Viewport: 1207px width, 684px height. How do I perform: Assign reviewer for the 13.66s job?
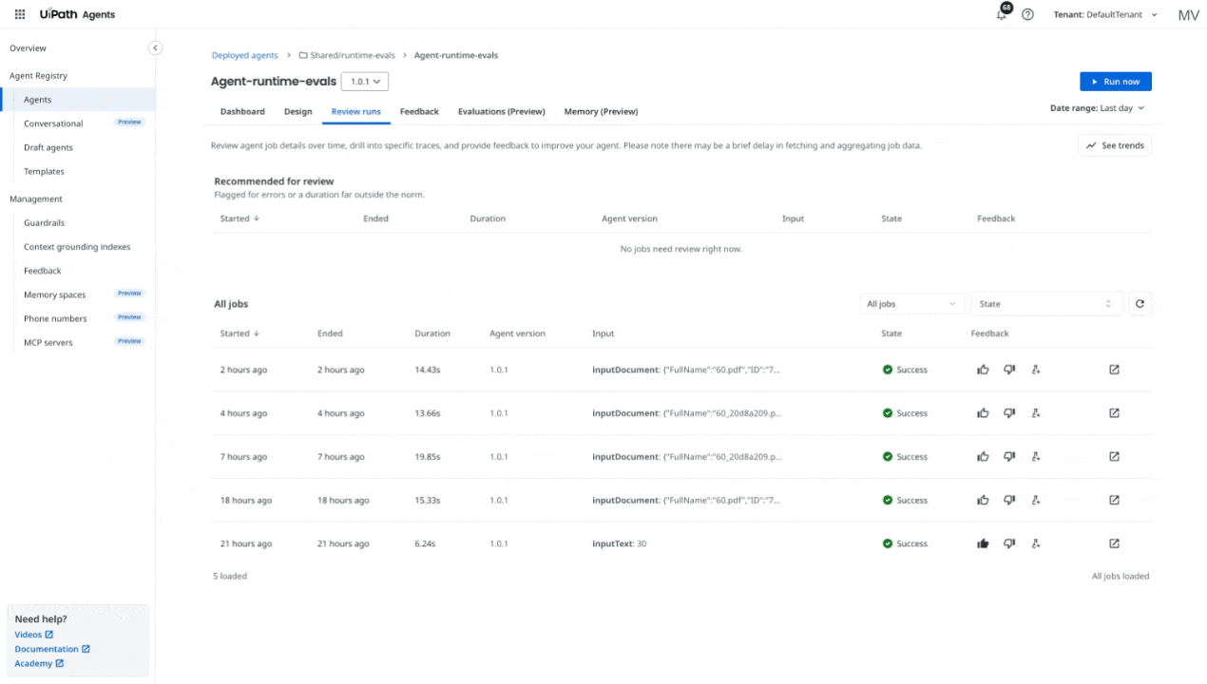[x=1036, y=413]
